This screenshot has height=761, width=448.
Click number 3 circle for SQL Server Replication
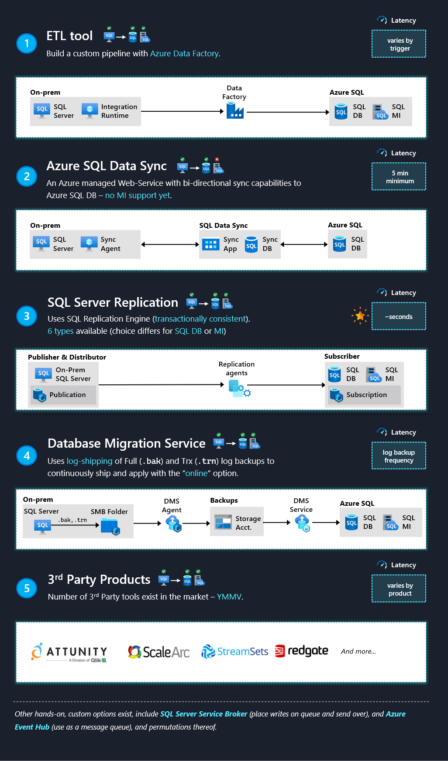click(27, 315)
